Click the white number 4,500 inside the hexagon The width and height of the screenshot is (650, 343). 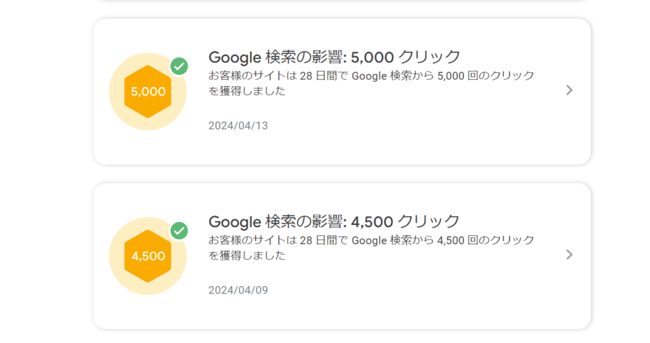coord(148,256)
